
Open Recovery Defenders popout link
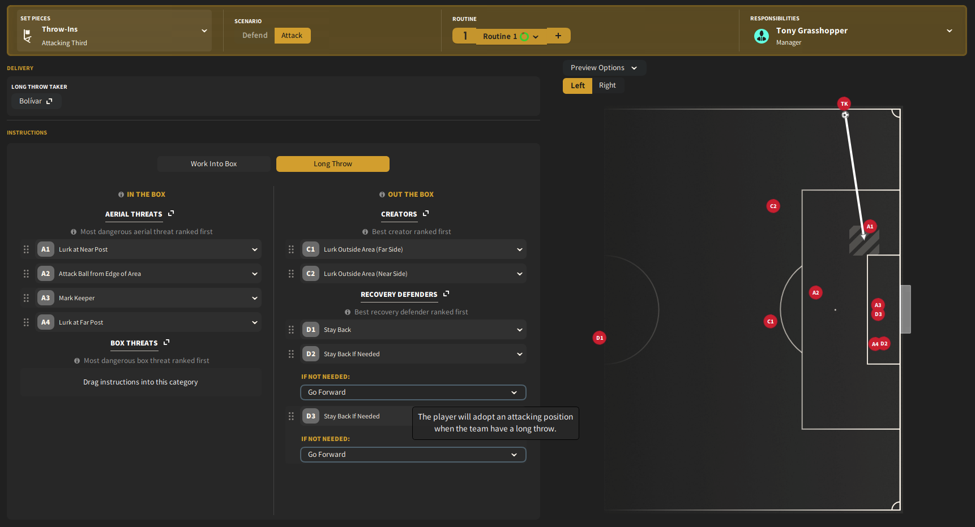pyautogui.click(x=446, y=294)
